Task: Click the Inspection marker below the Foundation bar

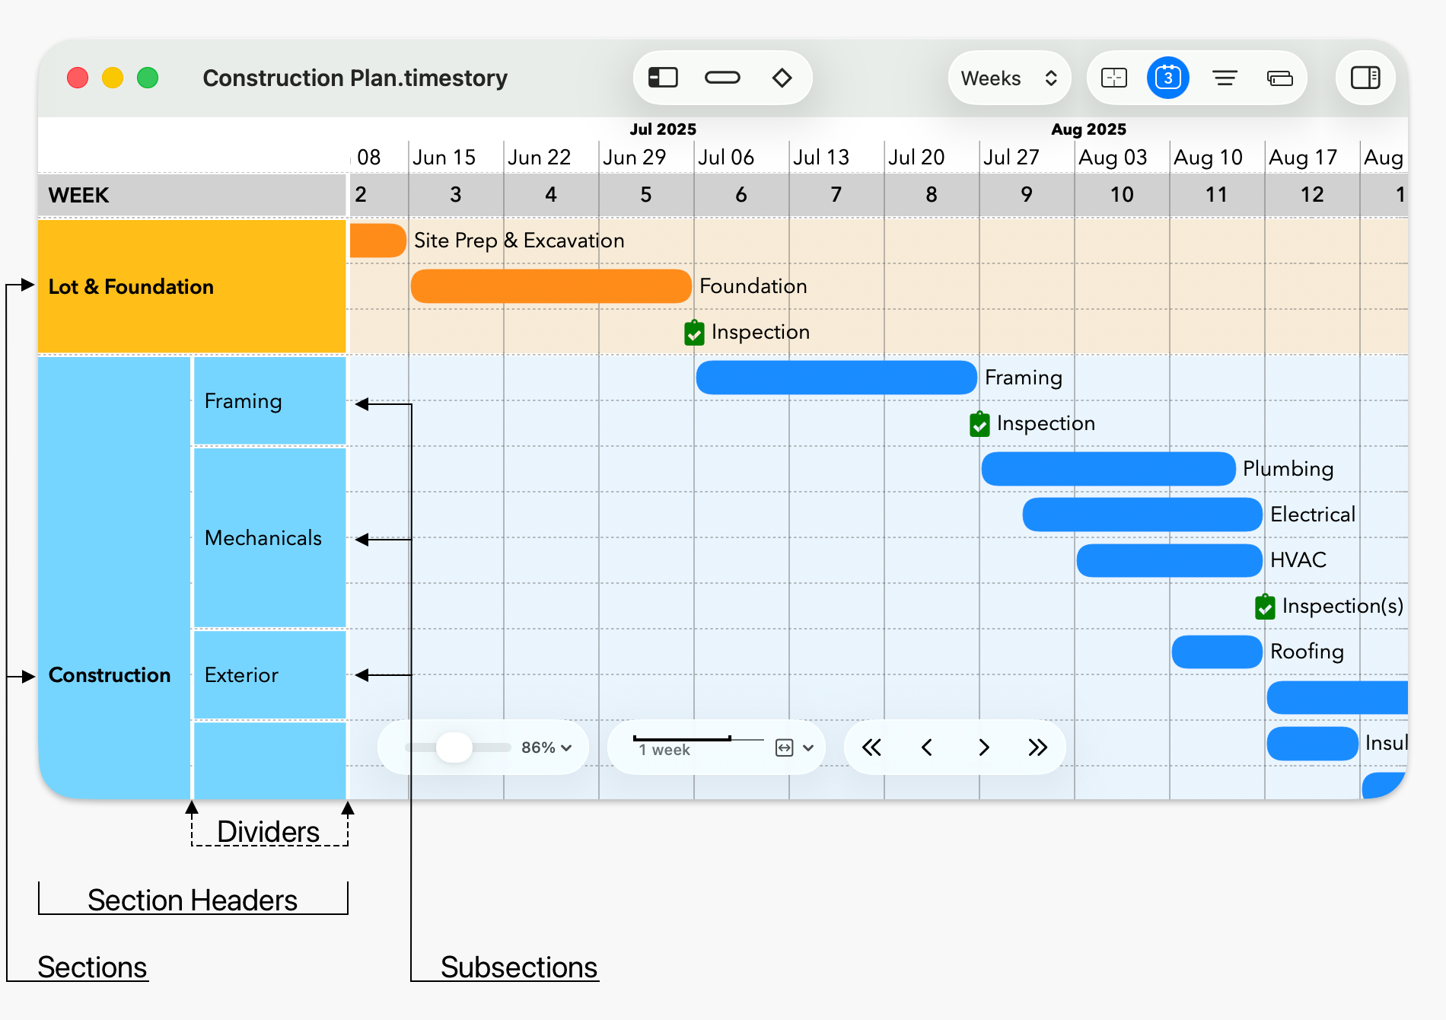Action: (694, 333)
